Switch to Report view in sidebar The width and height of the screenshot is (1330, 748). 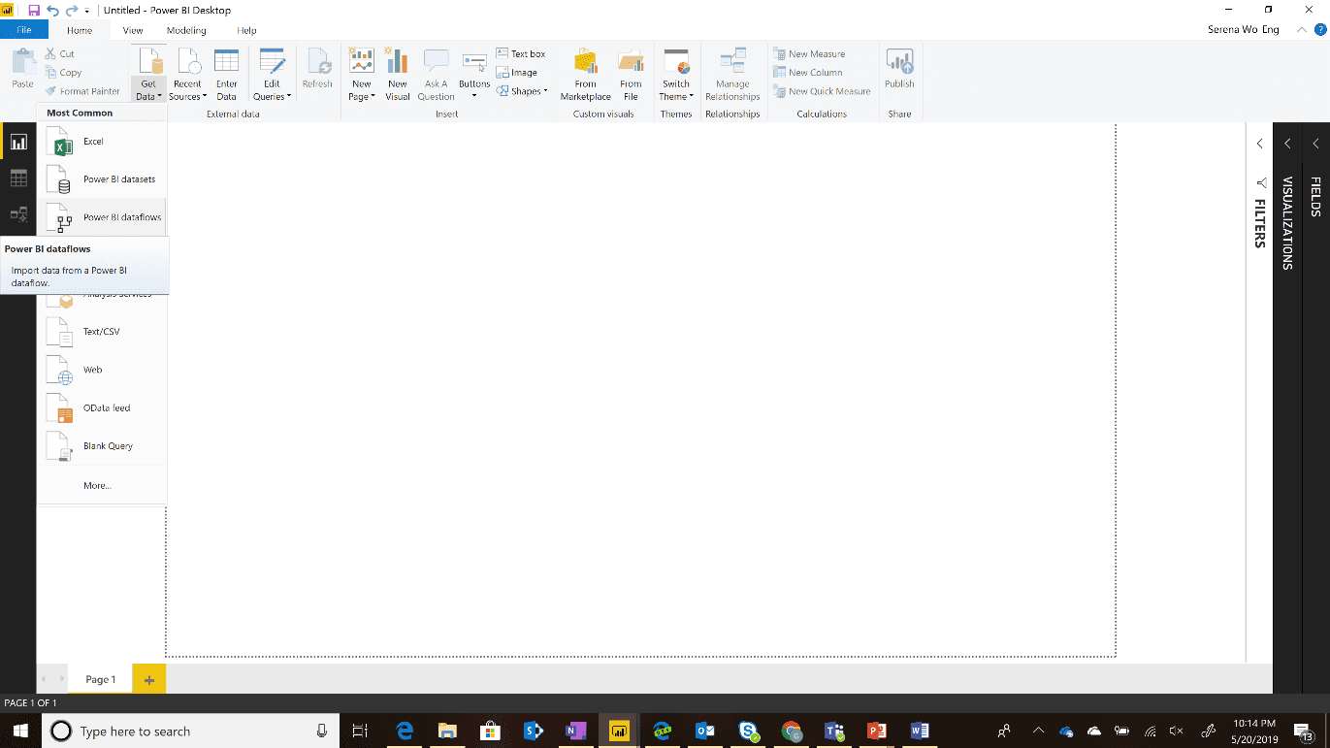pos(18,142)
